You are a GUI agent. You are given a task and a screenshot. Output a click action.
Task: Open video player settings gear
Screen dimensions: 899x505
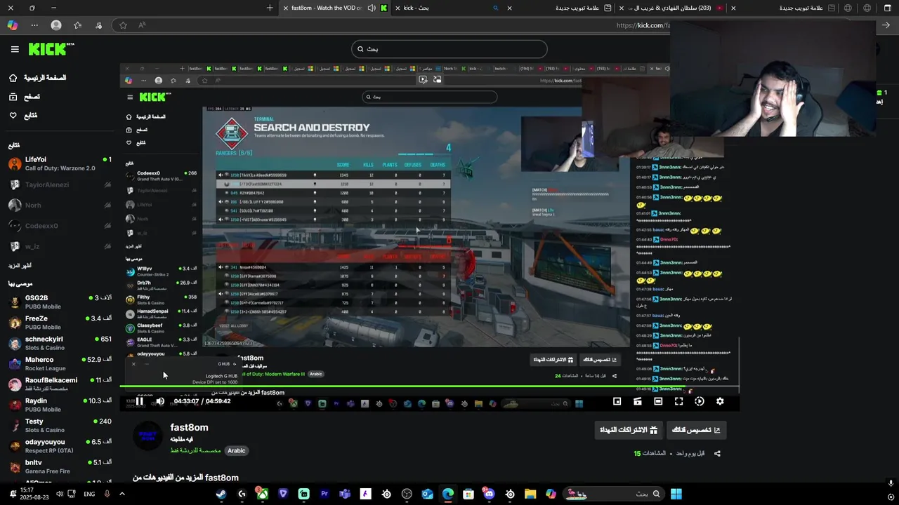[x=720, y=401]
